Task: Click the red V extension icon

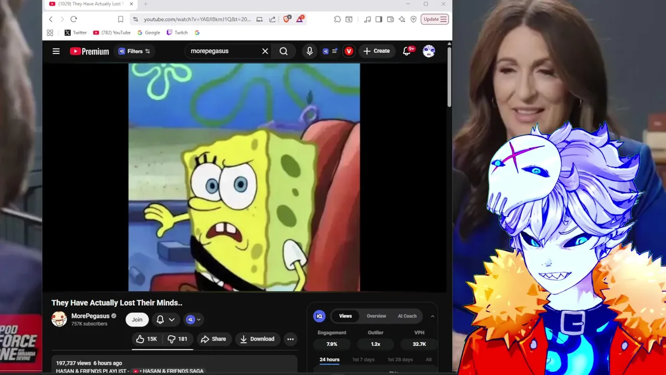Action: pyautogui.click(x=349, y=51)
